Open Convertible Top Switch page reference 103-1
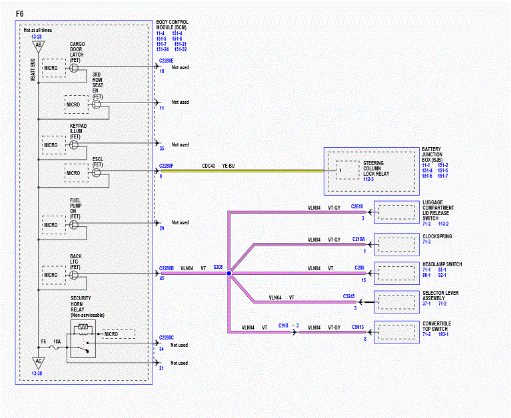This screenshot has width=511, height=418. click(x=443, y=334)
